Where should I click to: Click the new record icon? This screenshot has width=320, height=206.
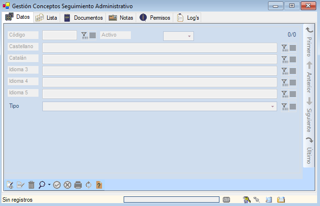coord(10,185)
